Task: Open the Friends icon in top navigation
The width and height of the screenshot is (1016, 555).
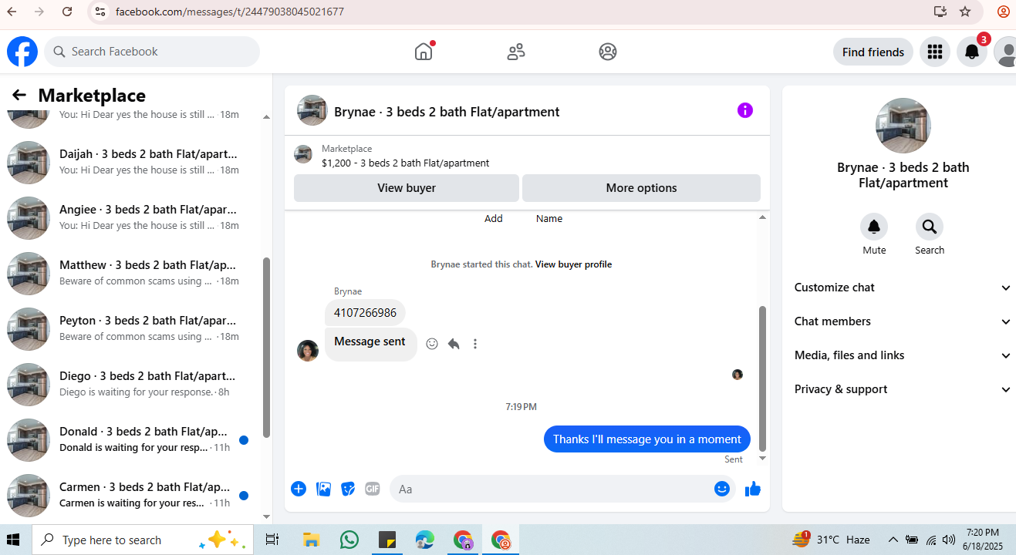Action: point(516,52)
